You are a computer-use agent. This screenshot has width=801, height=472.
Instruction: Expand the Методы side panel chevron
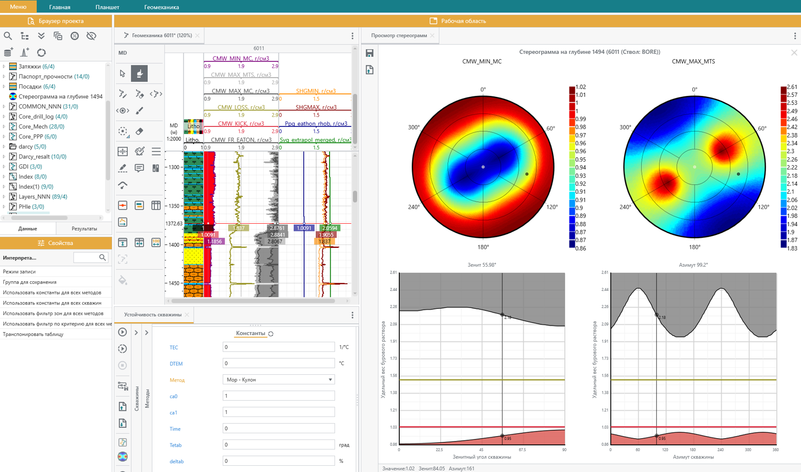(x=147, y=333)
